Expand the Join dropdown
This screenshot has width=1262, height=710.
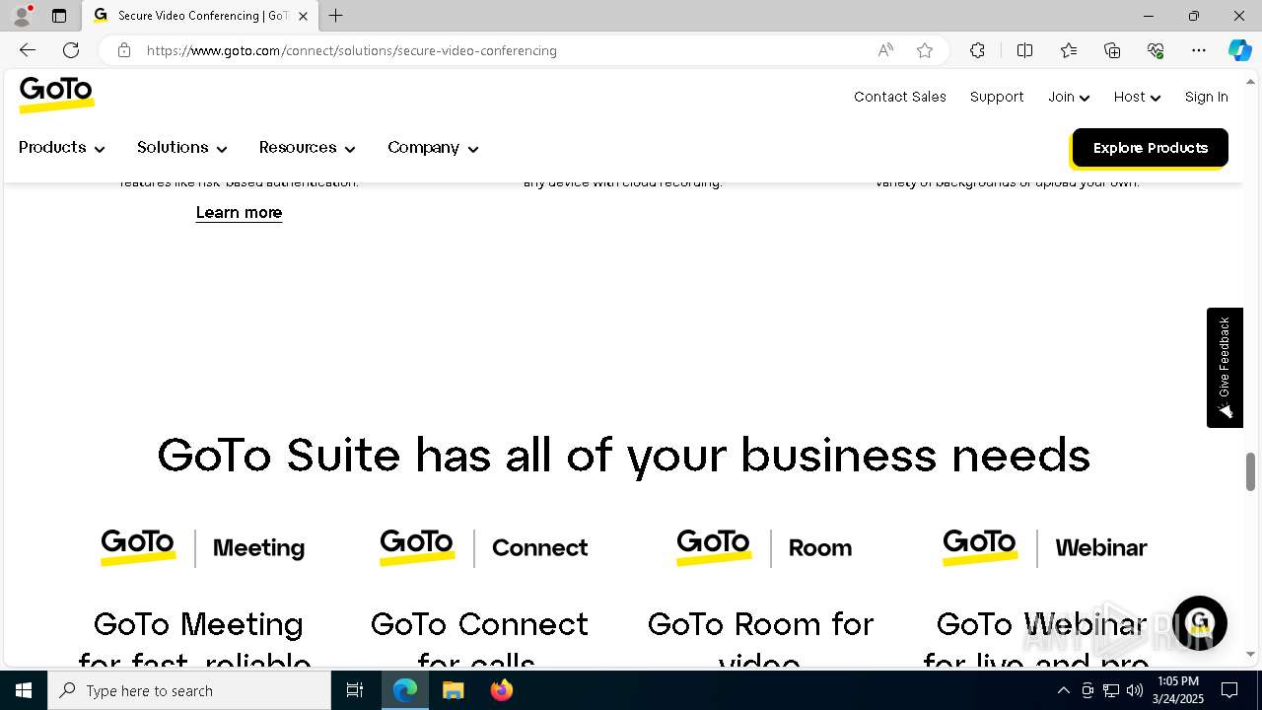(x=1069, y=97)
